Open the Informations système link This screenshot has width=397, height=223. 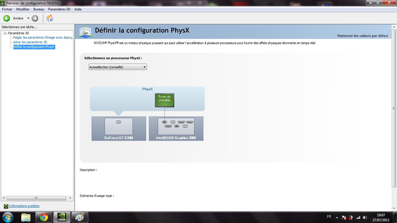coord(24,206)
